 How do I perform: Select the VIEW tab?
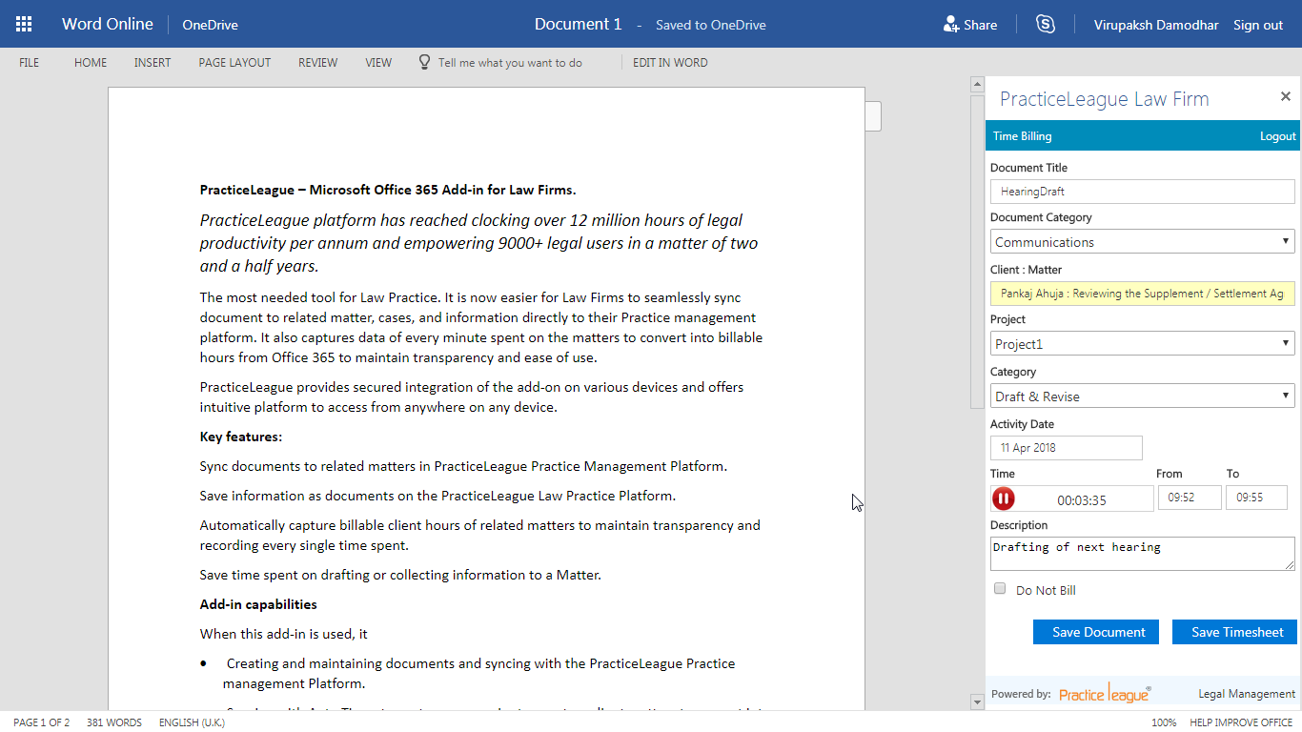click(378, 63)
